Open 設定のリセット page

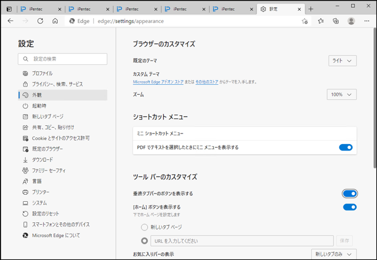(x=62, y=214)
